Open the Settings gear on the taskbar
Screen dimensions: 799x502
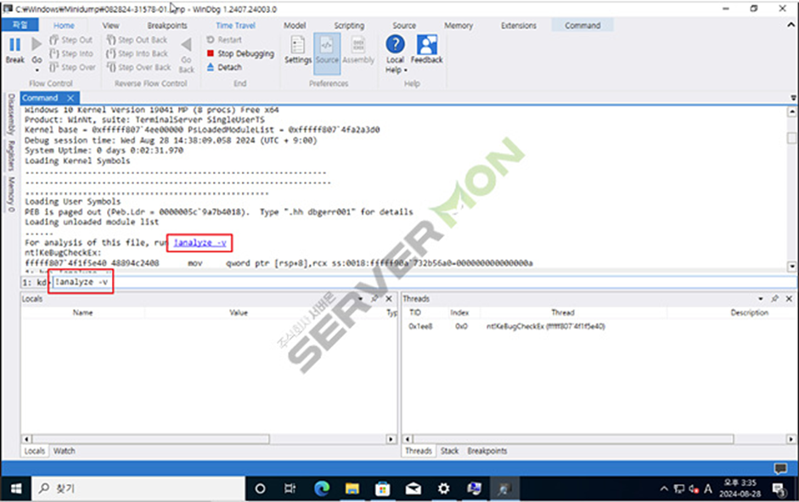click(443, 488)
